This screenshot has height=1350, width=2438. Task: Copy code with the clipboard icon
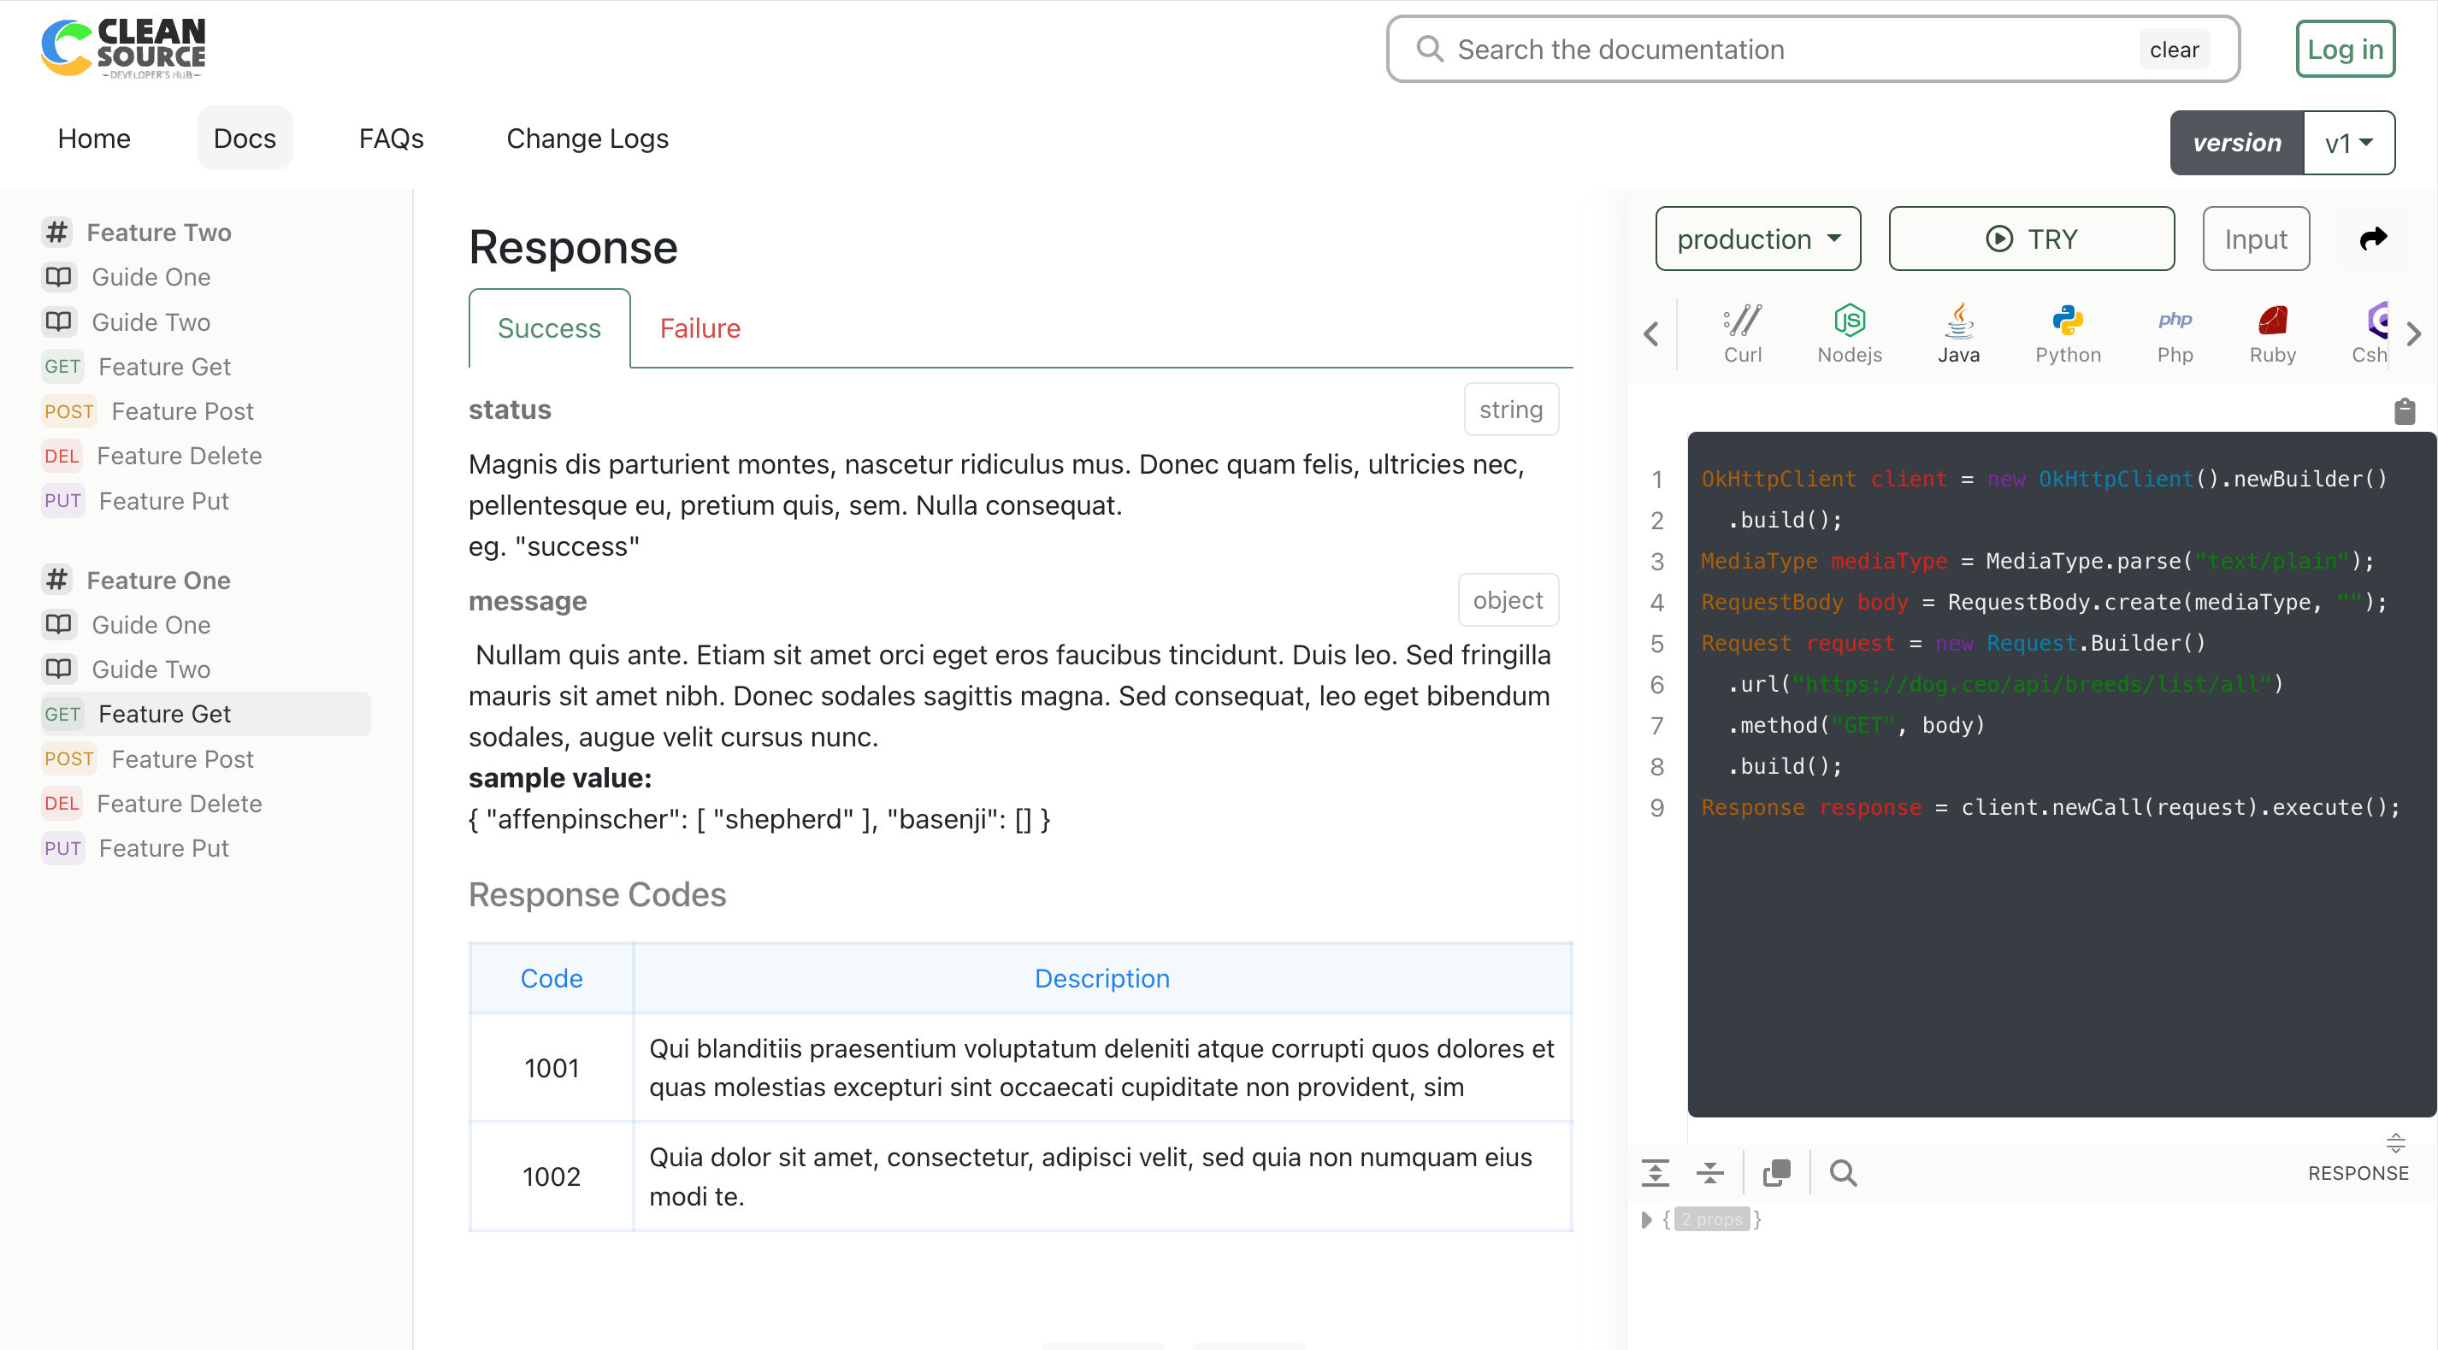(2404, 411)
